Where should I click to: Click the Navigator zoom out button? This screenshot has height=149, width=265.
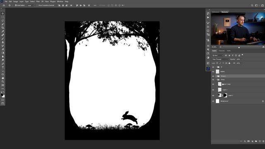tap(221, 47)
